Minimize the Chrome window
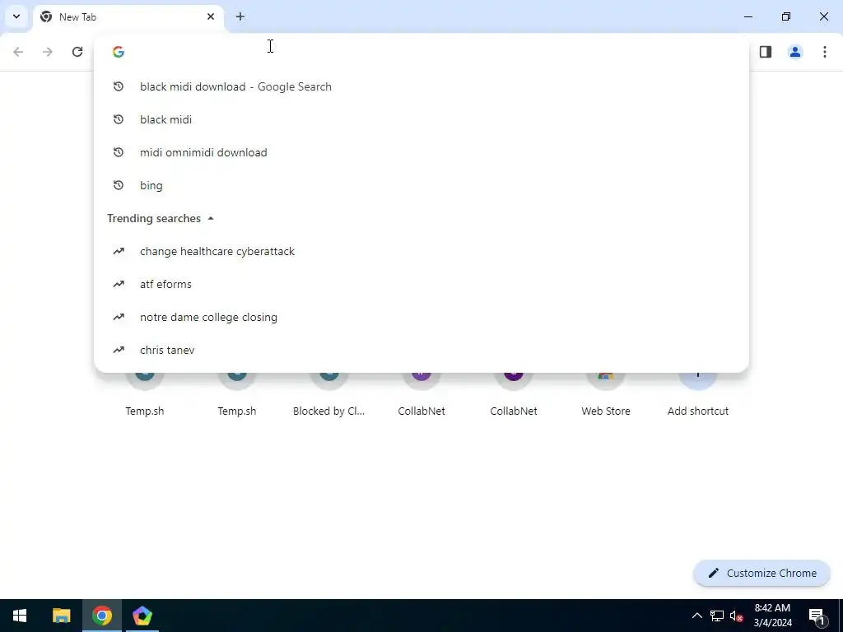 (748, 16)
